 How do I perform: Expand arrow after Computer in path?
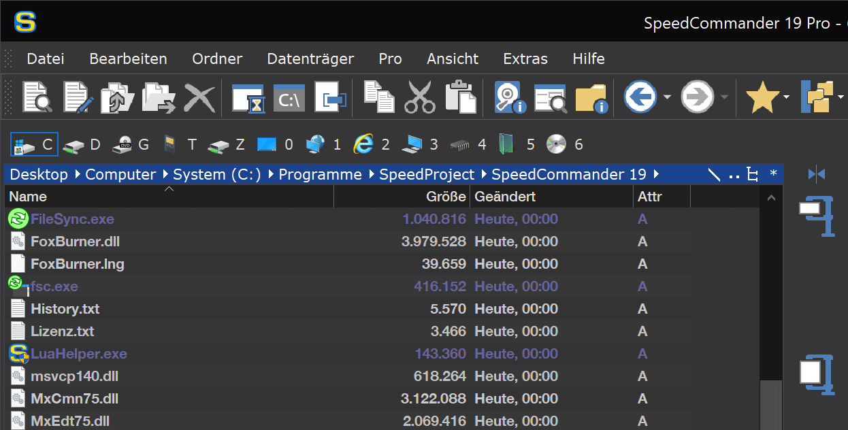(x=164, y=175)
